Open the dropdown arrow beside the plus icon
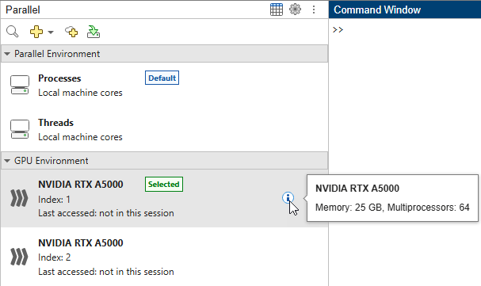Viewport: 481px width, 286px height. click(x=51, y=32)
